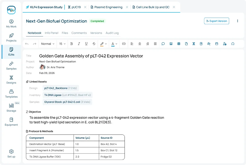The height and width of the screenshot is (165, 246).
Task: Switch to KLF4 Expression Study tab
Action: pos(44,7)
